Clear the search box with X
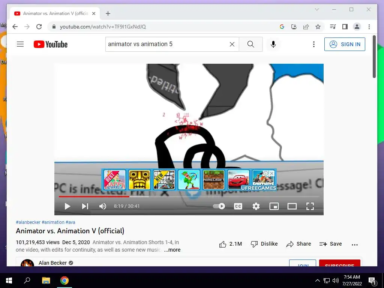This screenshot has width=384, height=288. pos(232,44)
